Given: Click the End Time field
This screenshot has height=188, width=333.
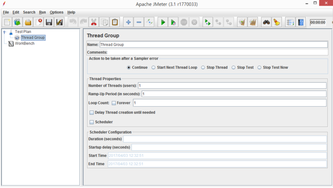Looking at the screenshot, I should coord(217,164).
